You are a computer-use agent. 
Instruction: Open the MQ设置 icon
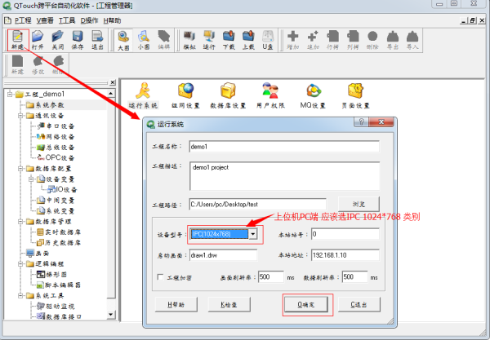[x=312, y=95]
